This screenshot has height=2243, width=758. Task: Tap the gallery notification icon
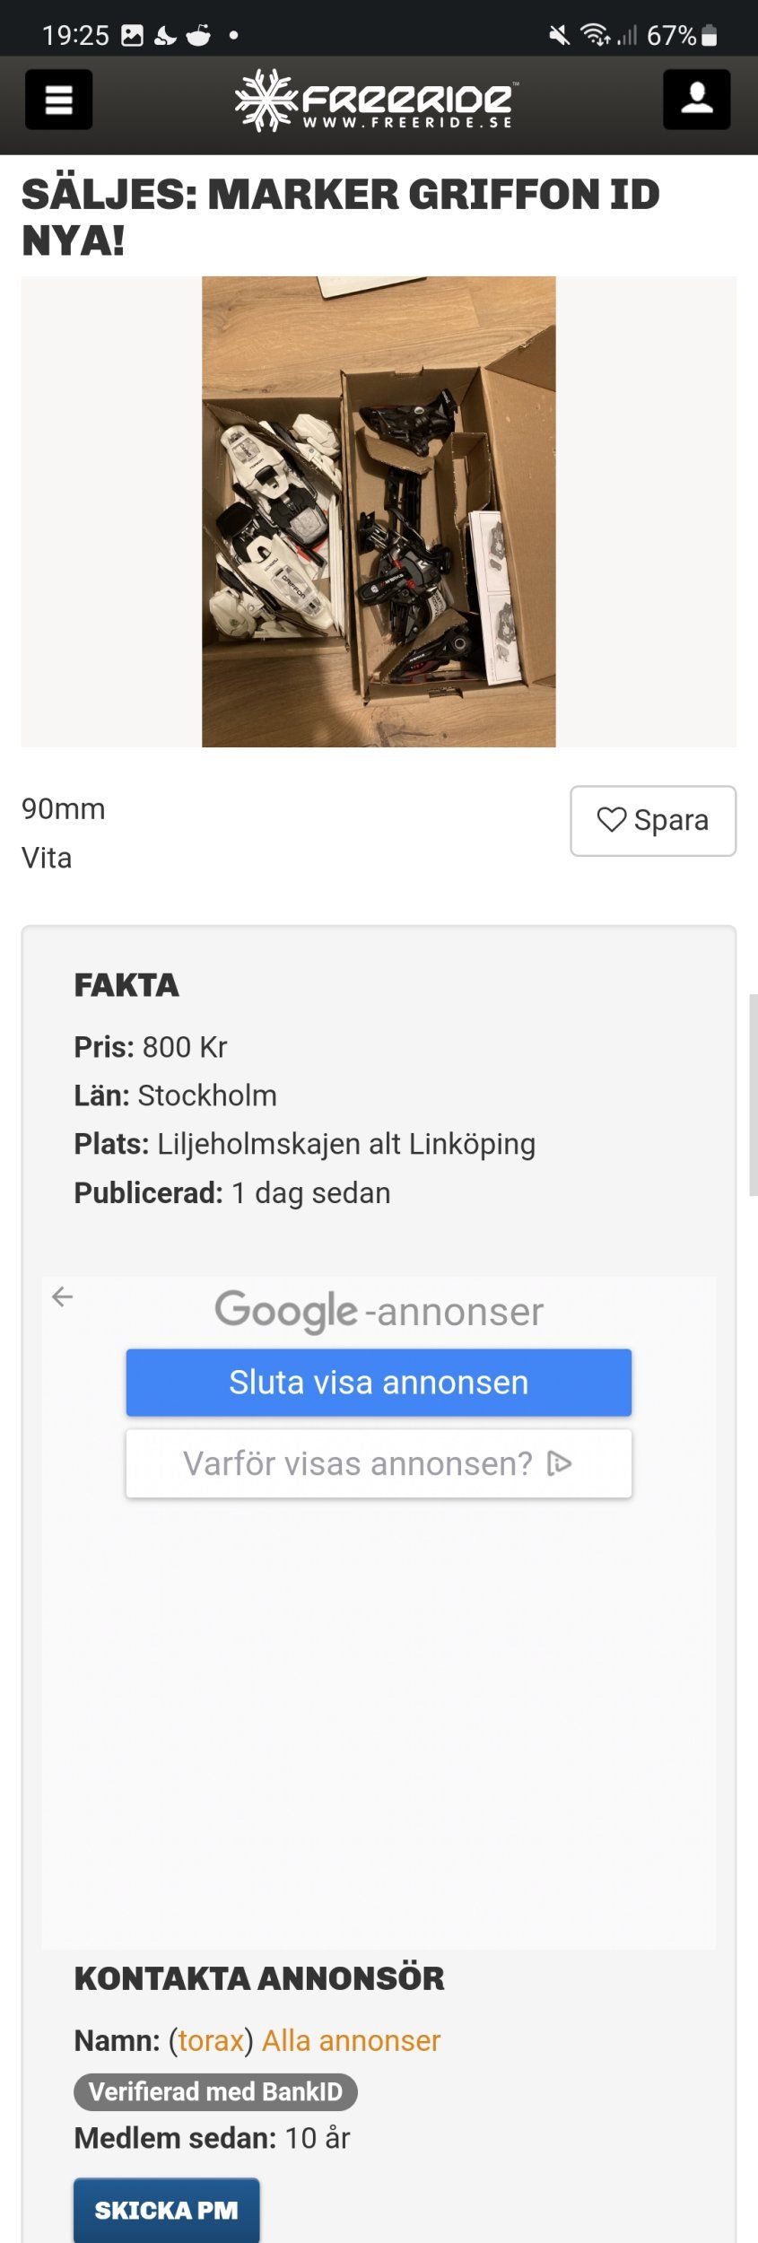point(133,36)
